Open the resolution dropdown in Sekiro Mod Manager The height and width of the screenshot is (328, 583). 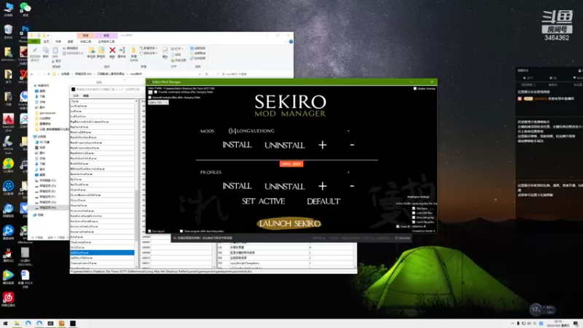[x=158, y=102]
